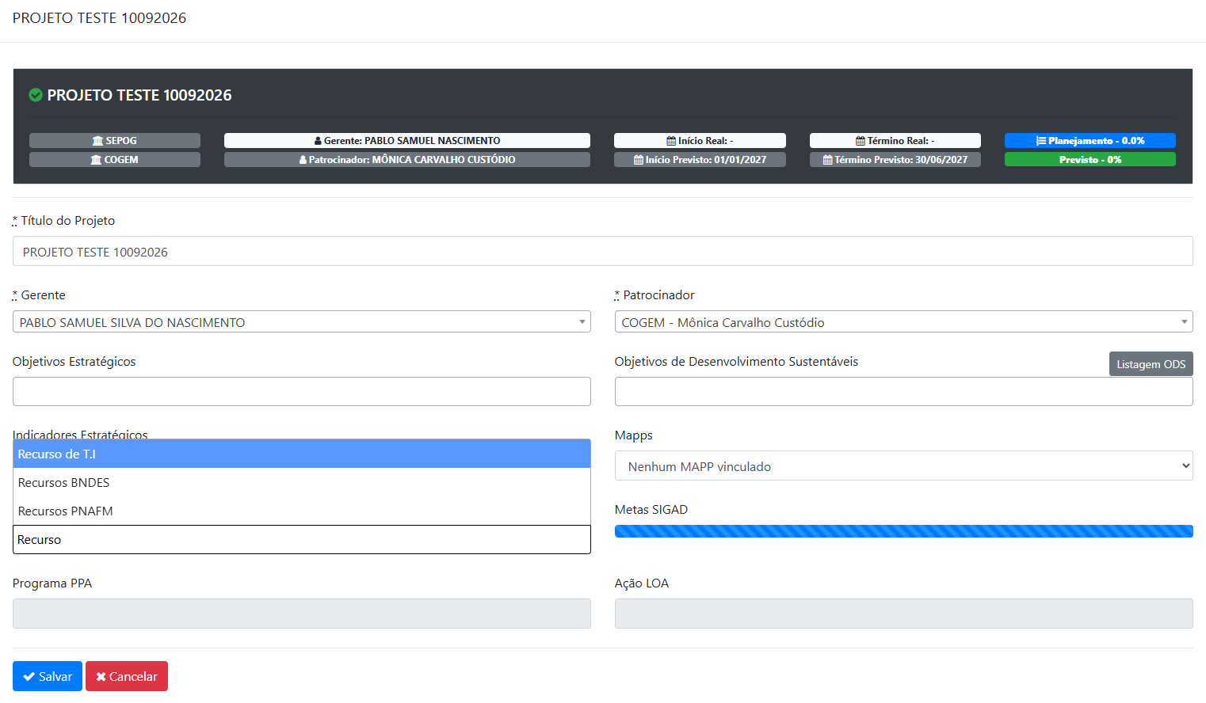Click the user icon in the Patrocinador badge
This screenshot has width=1206, height=703.
click(303, 160)
